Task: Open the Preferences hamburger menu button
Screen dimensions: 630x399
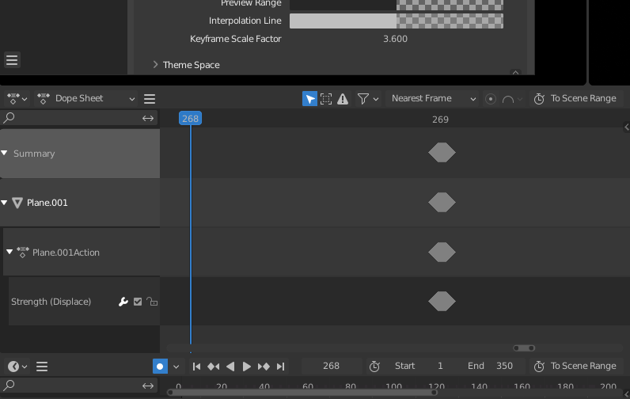Action: [12, 60]
